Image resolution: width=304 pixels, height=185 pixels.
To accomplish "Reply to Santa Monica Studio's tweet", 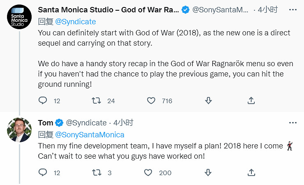I will pyautogui.click(x=43, y=100).
